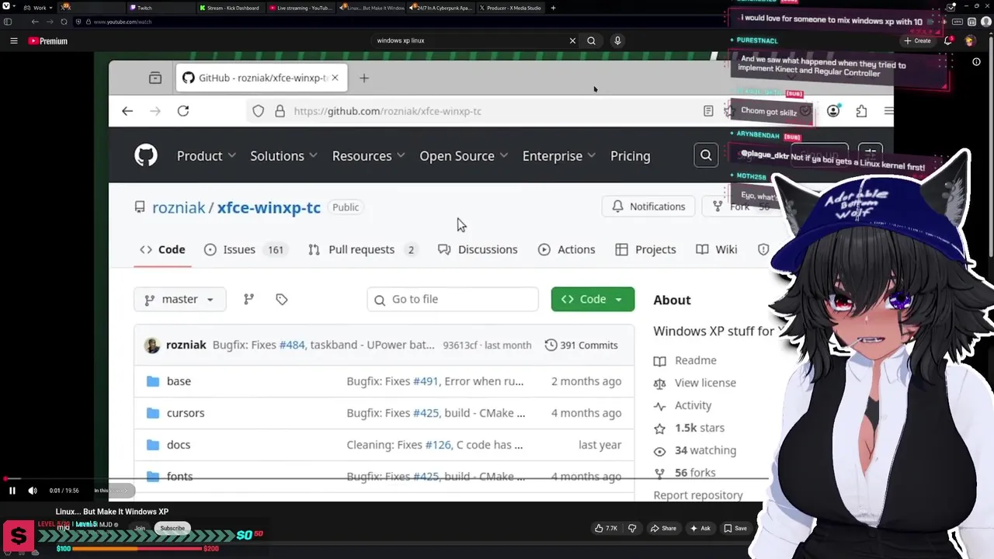
Task: Switch to Stream - Kick Dashboard tab
Action: pos(231,8)
